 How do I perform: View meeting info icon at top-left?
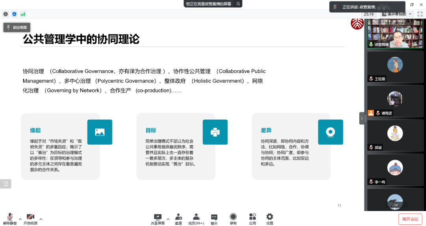6,14
